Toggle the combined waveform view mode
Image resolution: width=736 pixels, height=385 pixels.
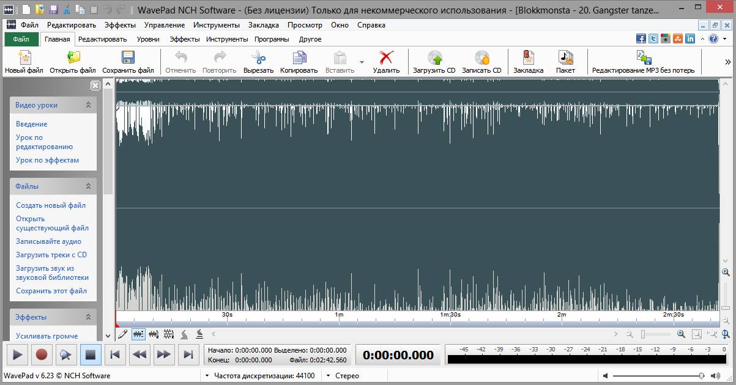[138, 334]
